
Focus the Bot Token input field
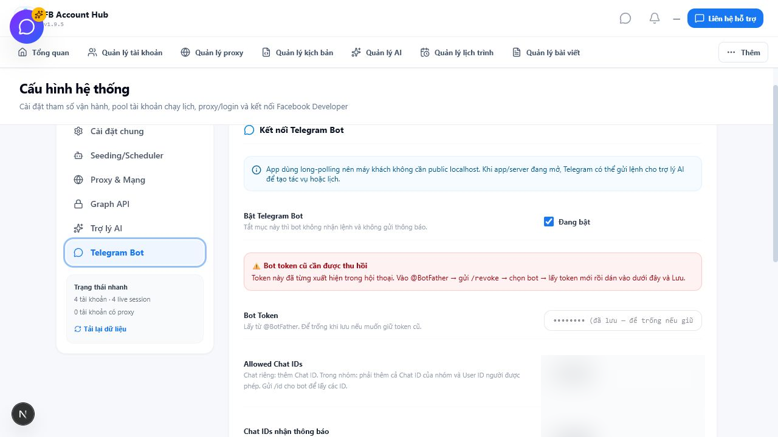click(623, 320)
